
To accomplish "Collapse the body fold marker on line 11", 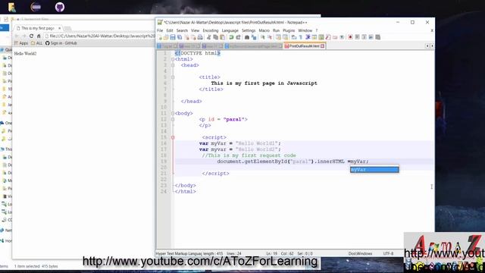I will pos(173,113).
